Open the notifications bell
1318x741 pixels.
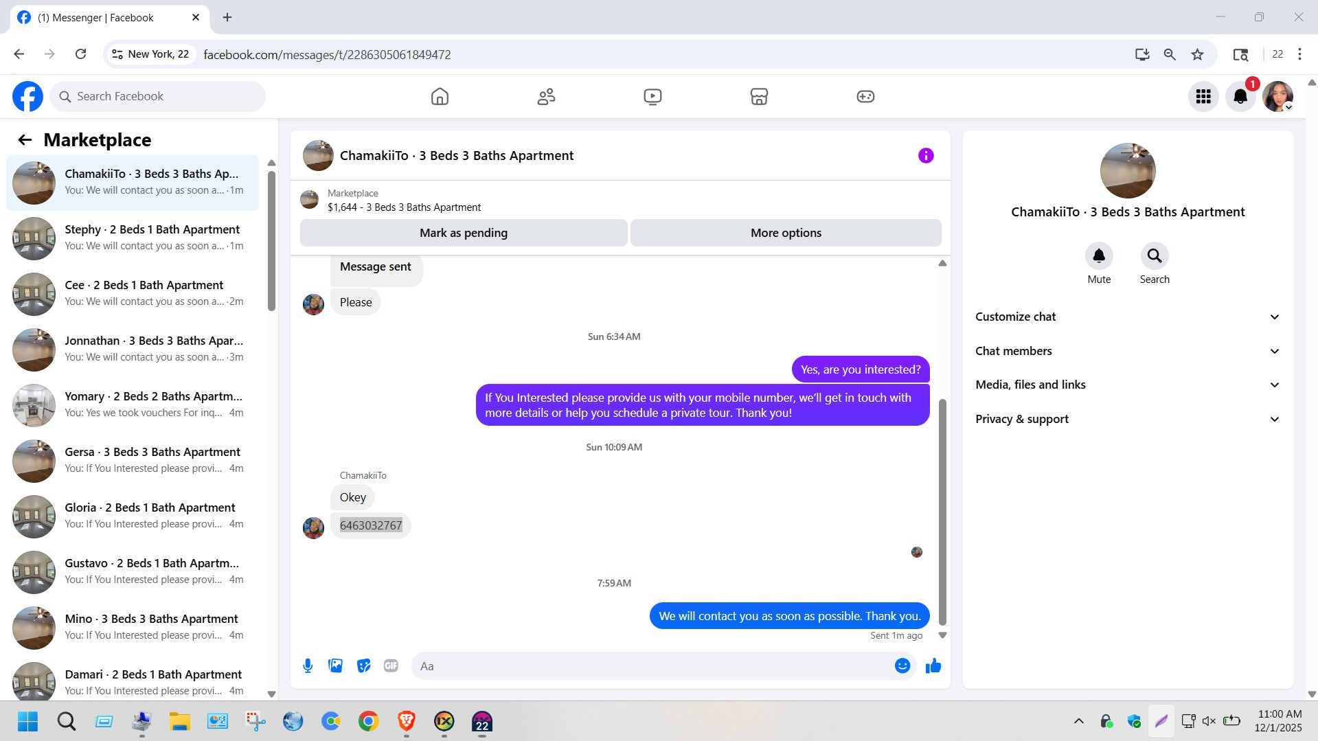[x=1240, y=97]
